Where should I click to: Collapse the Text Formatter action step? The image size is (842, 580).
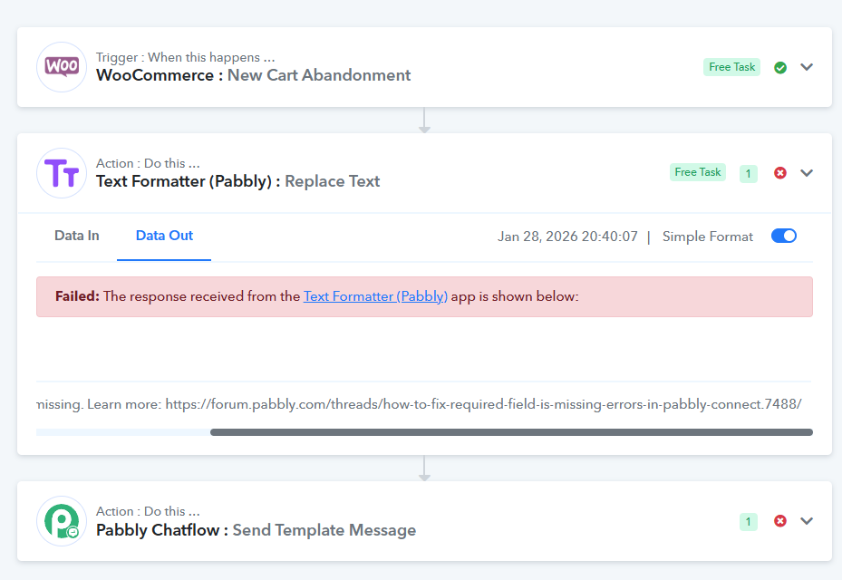pos(808,173)
